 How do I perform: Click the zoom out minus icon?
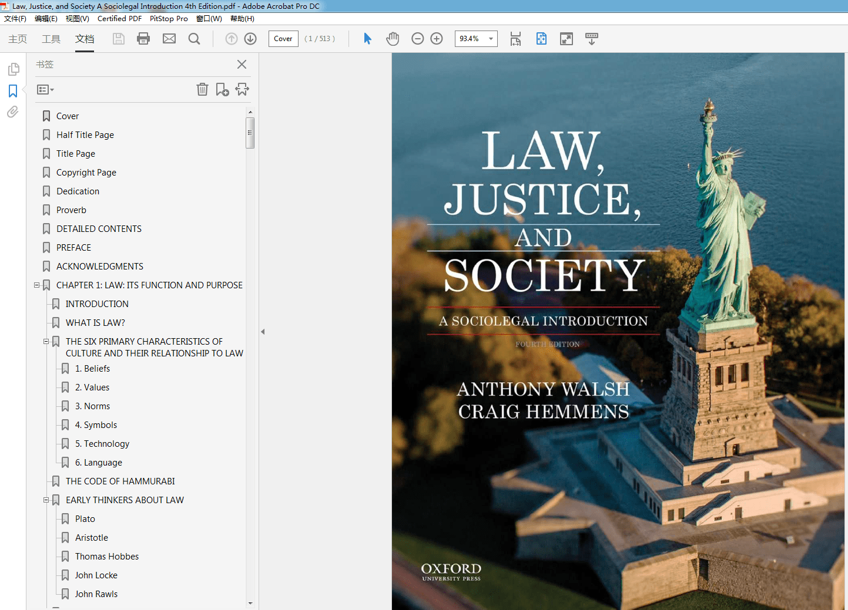tap(417, 39)
